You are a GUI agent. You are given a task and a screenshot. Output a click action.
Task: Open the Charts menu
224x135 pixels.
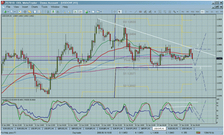pyautogui.click(x=34, y=7)
